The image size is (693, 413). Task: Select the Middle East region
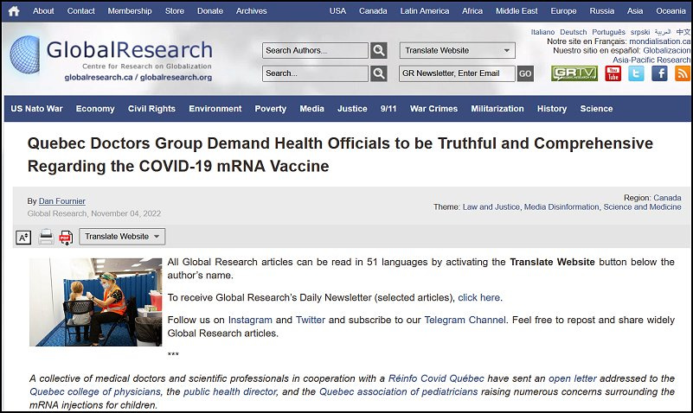click(517, 11)
